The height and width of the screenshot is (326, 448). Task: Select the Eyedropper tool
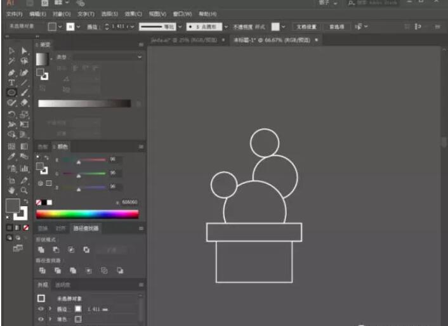coord(11,157)
